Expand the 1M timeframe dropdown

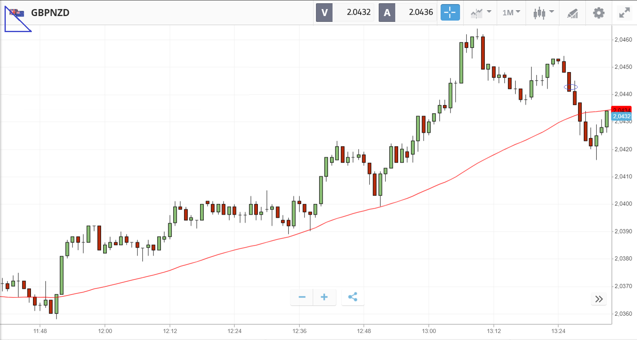(511, 12)
